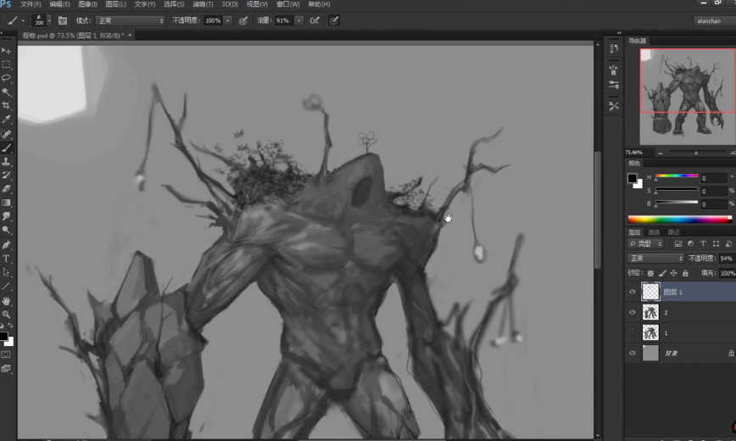Toggle pressure for opacity button
This screenshot has width=736, height=441.
pos(243,20)
